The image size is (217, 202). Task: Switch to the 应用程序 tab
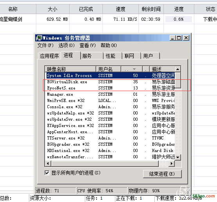pos(49,56)
